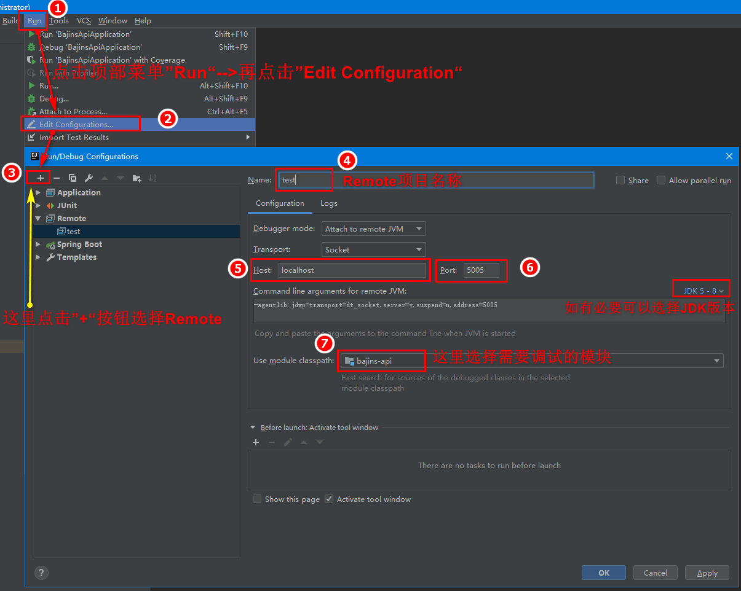Uncheck Activate tool window checkbox

click(329, 499)
